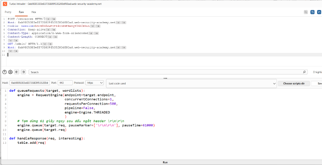Click the Turbo Intruder lightning logo icon
Image resolution: width=322 pixels, height=165 pixels.
tap(5, 4)
